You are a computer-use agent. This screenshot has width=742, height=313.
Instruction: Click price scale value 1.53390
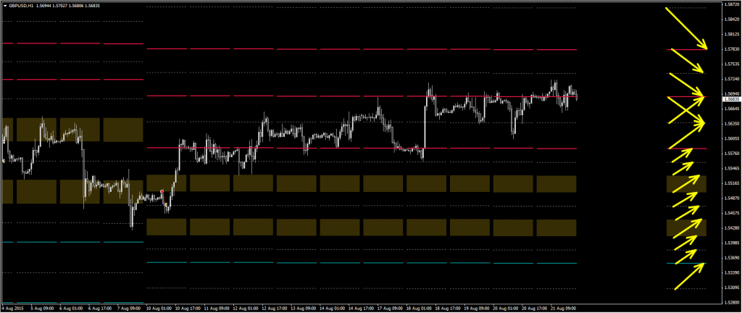point(732,273)
